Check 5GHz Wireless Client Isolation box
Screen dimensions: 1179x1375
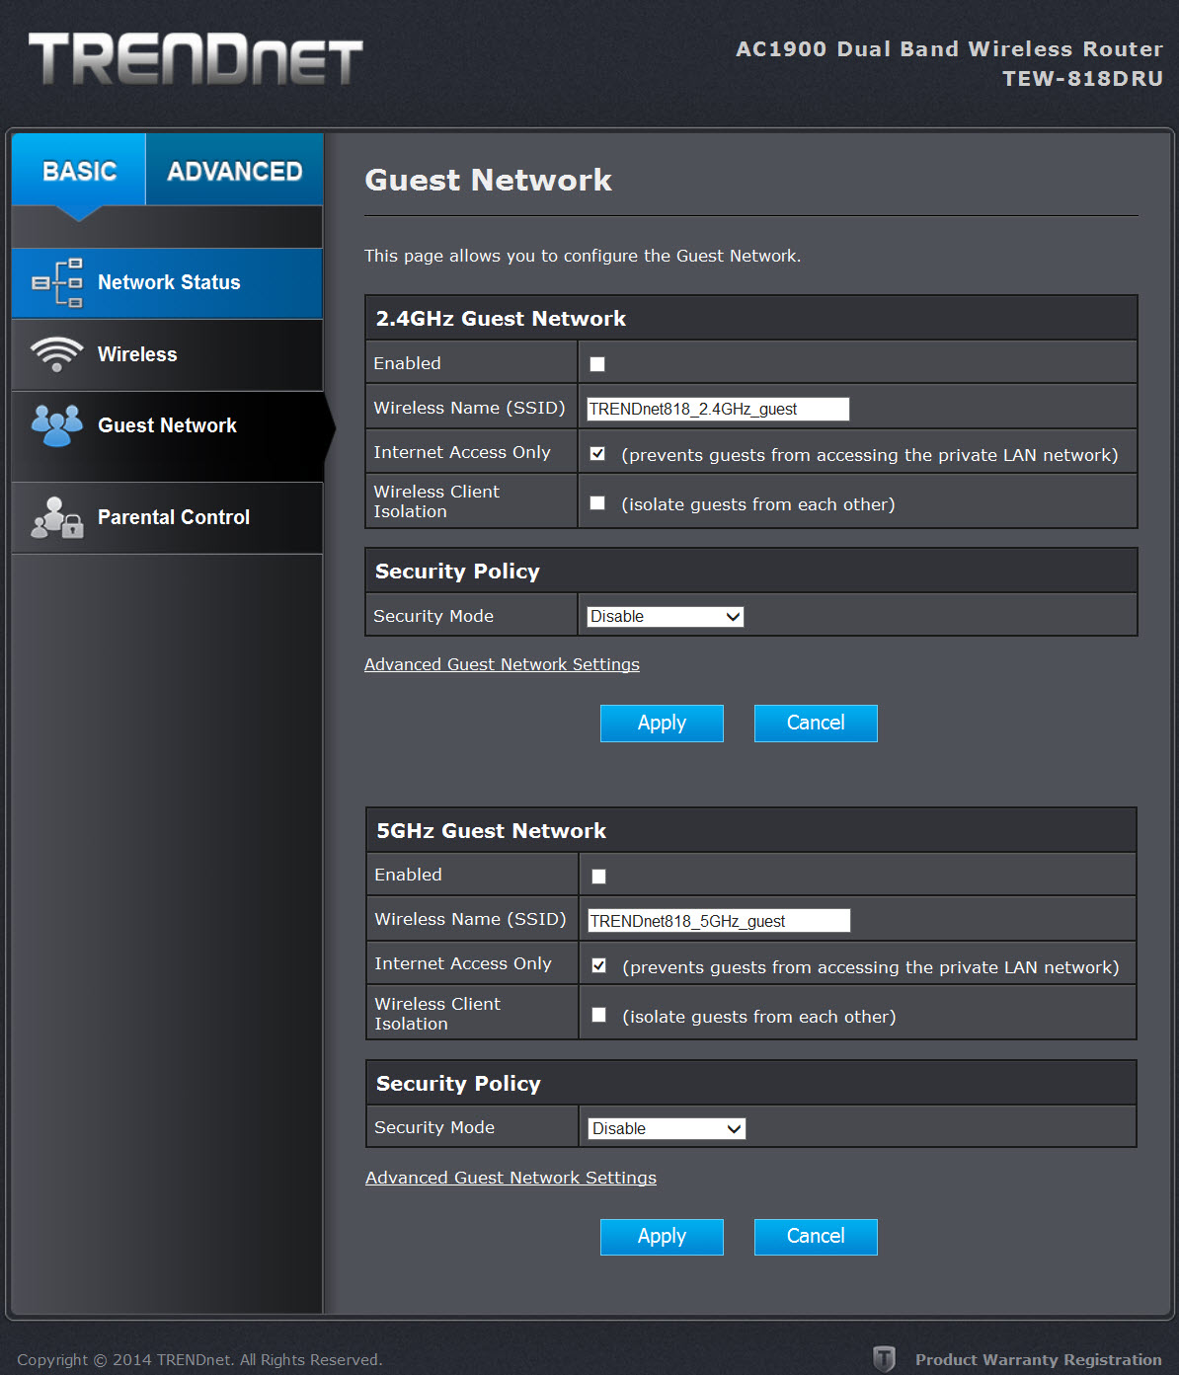pyautogui.click(x=598, y=1015)
